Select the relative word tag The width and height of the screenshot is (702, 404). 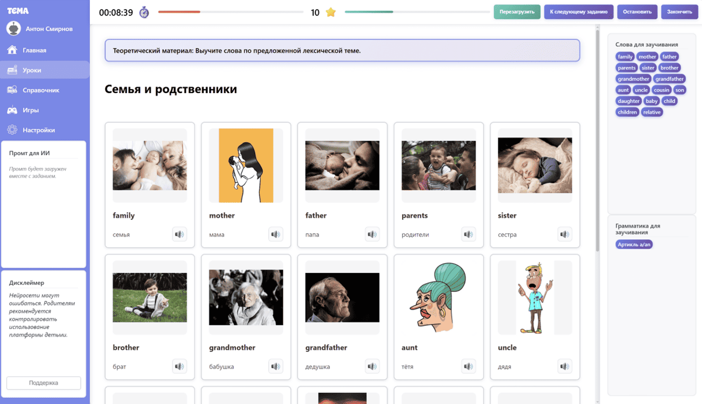tap(652, 112)
